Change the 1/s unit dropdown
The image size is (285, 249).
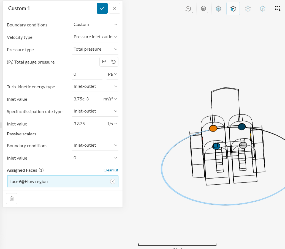(112, 124)
